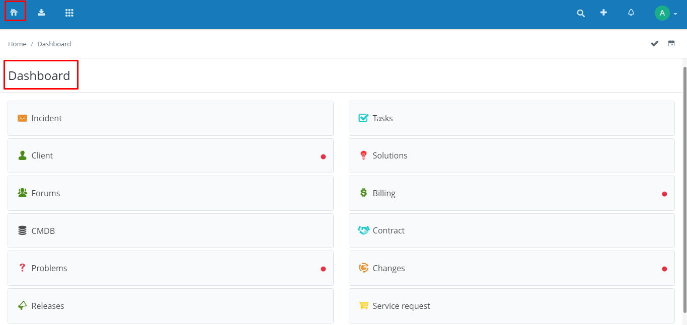Open the Changes panel
Screen dimensions: 687x325
pos(512,268)
